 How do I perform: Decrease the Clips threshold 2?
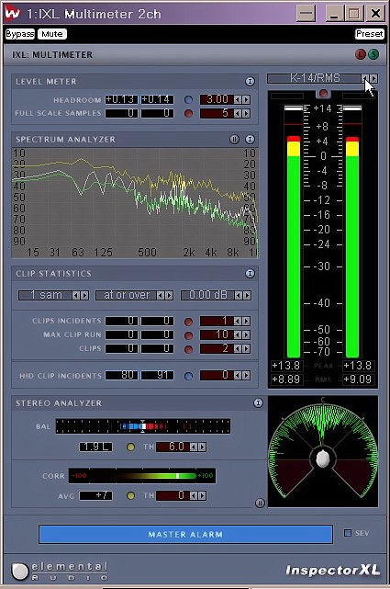[238, 348]
